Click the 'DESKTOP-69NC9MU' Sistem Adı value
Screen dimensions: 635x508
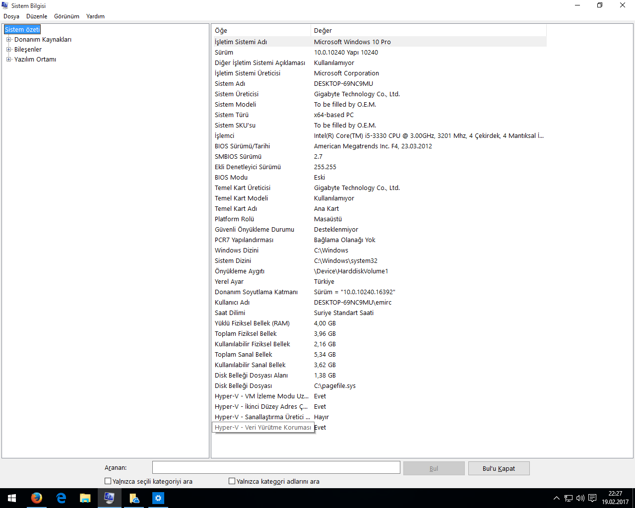343,84
